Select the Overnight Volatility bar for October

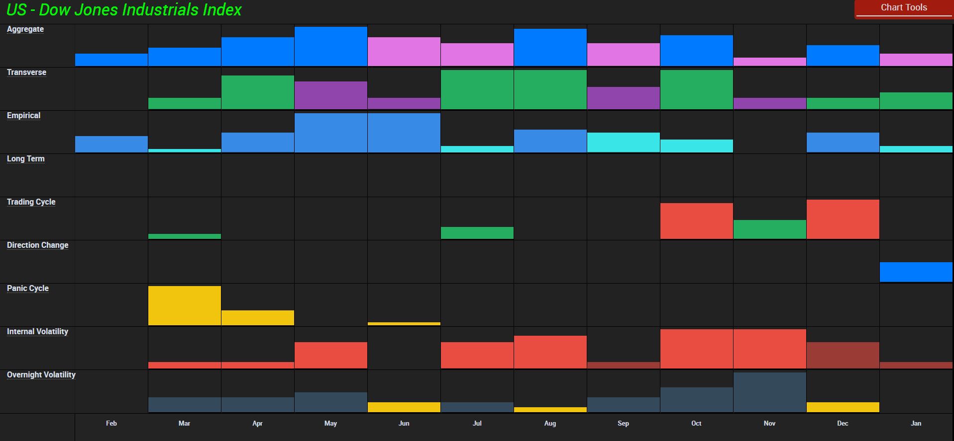pos(697,400)
